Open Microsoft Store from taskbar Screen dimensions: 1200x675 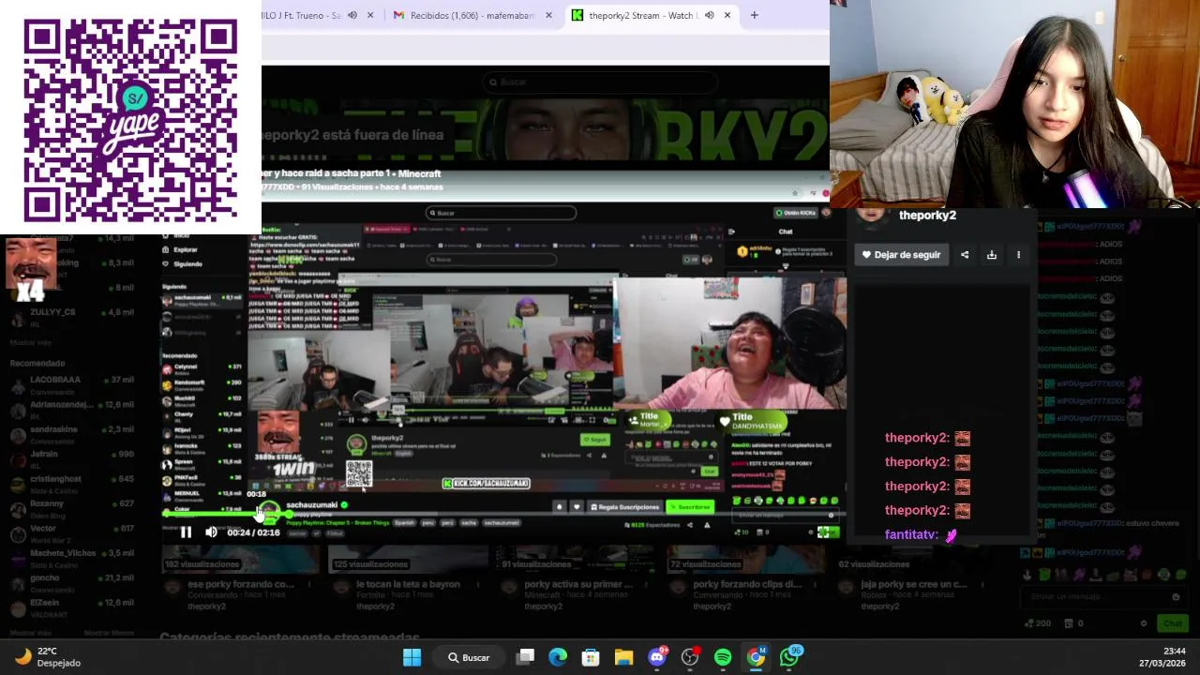pos(591,657)
